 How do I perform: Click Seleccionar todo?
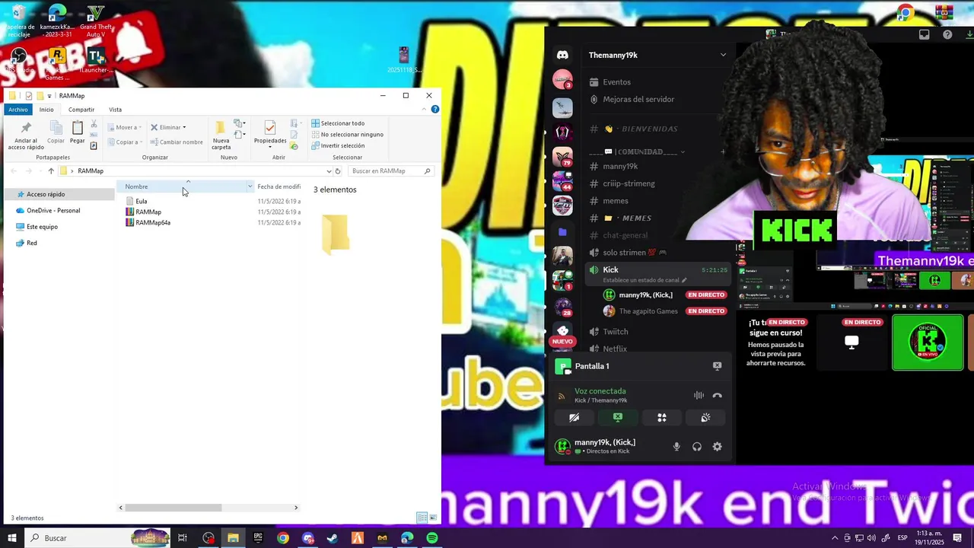[338, 123]
